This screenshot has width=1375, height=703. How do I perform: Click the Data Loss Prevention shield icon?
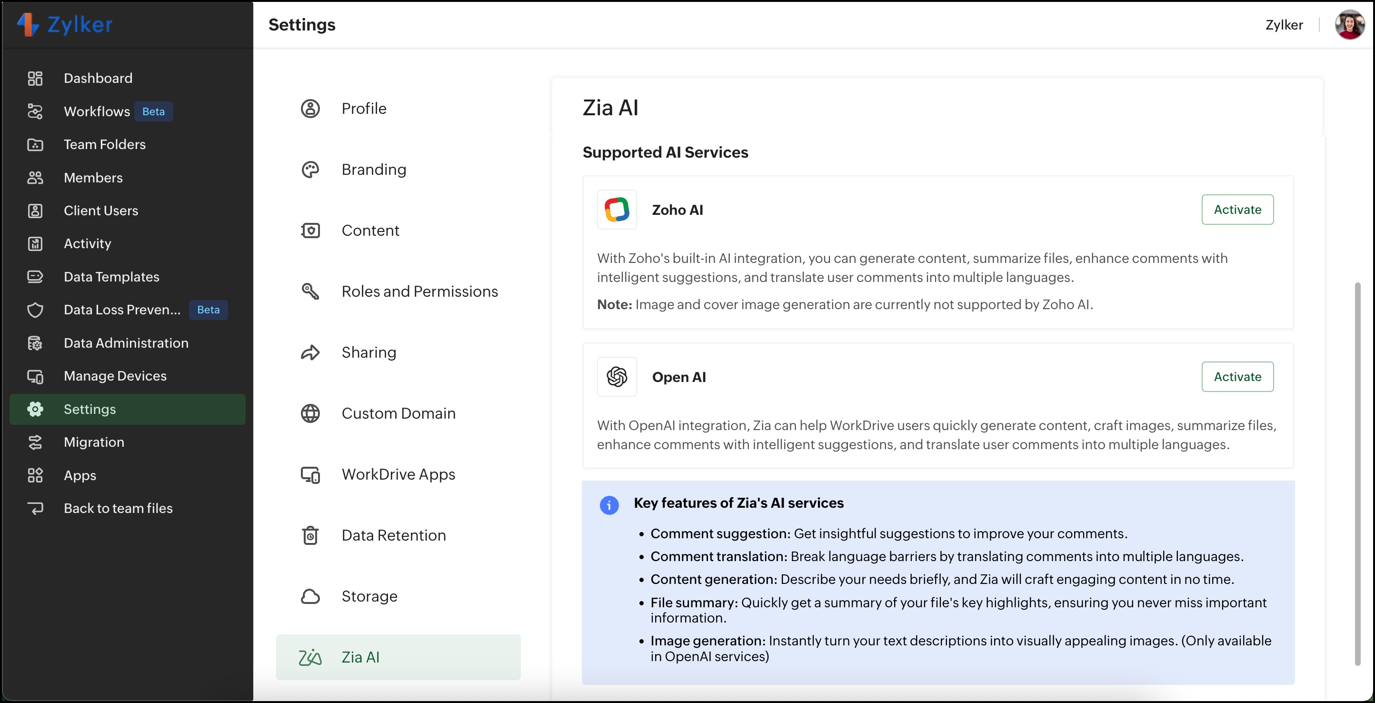(35, 310)
